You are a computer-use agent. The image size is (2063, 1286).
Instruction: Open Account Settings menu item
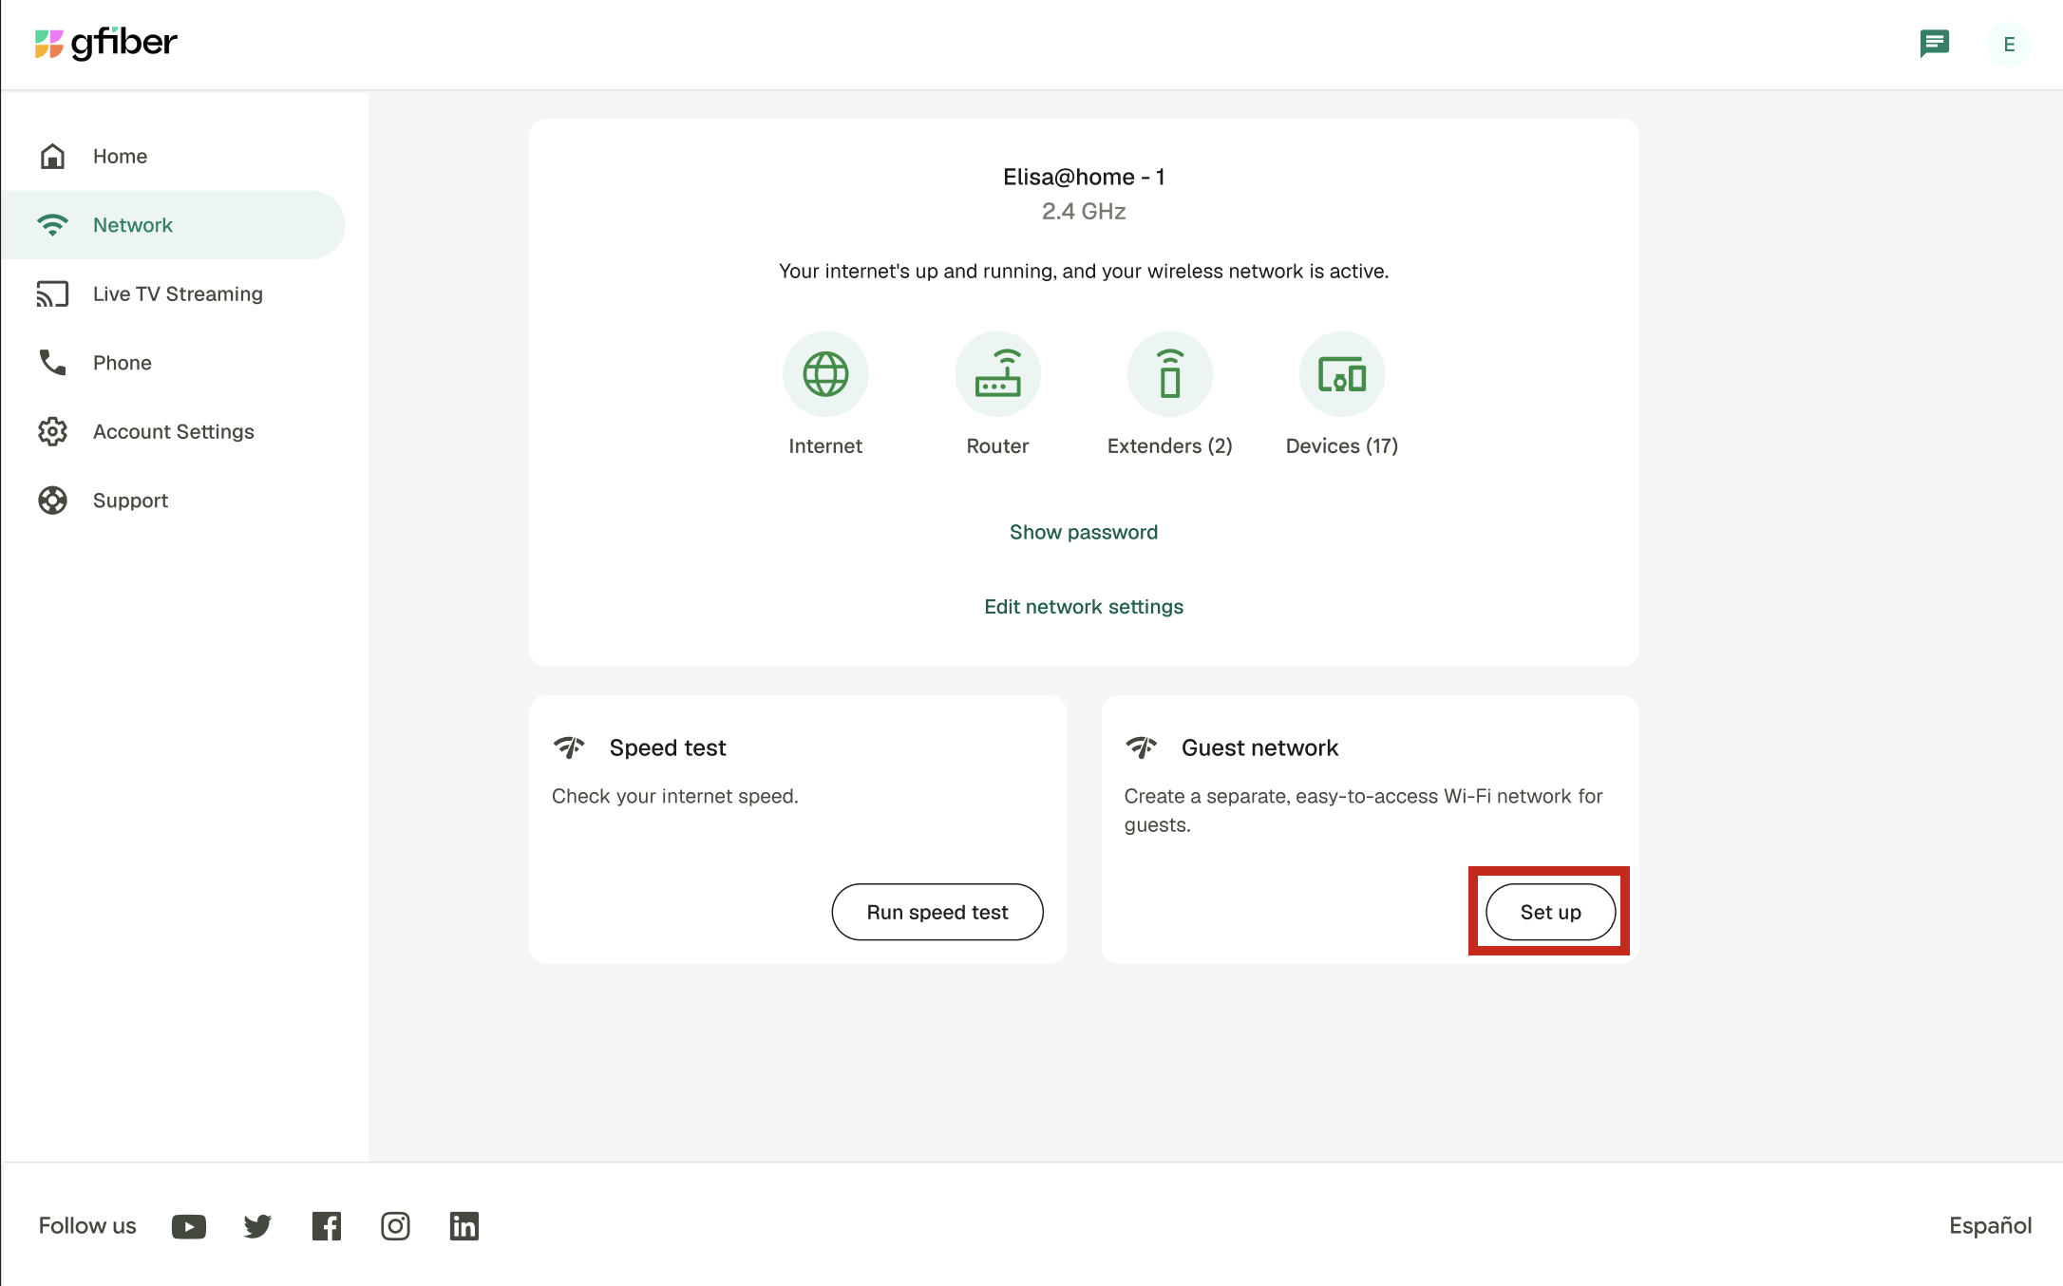coord(173,431)
